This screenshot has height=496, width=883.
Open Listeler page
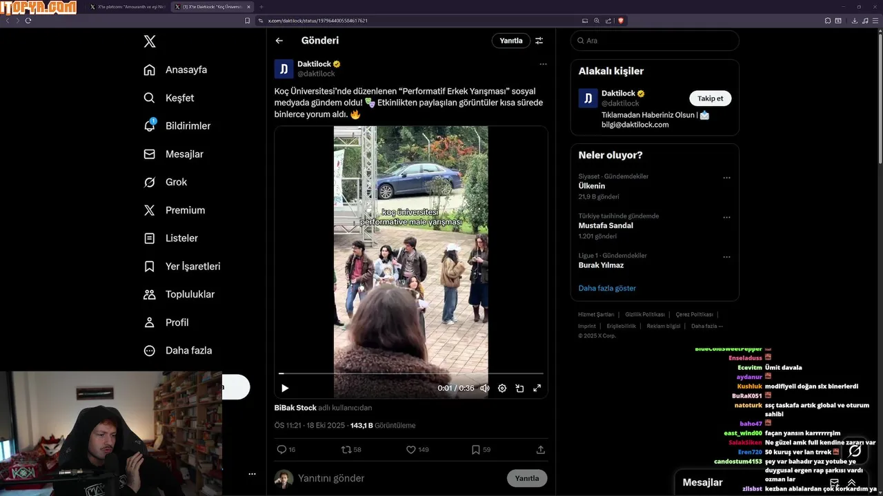click(x=170, y=238)
